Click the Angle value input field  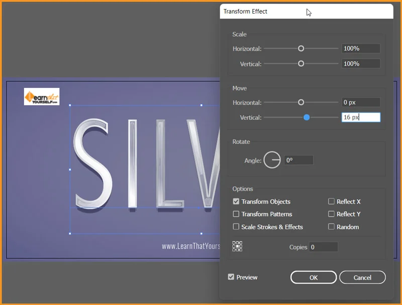coord(298,161)
